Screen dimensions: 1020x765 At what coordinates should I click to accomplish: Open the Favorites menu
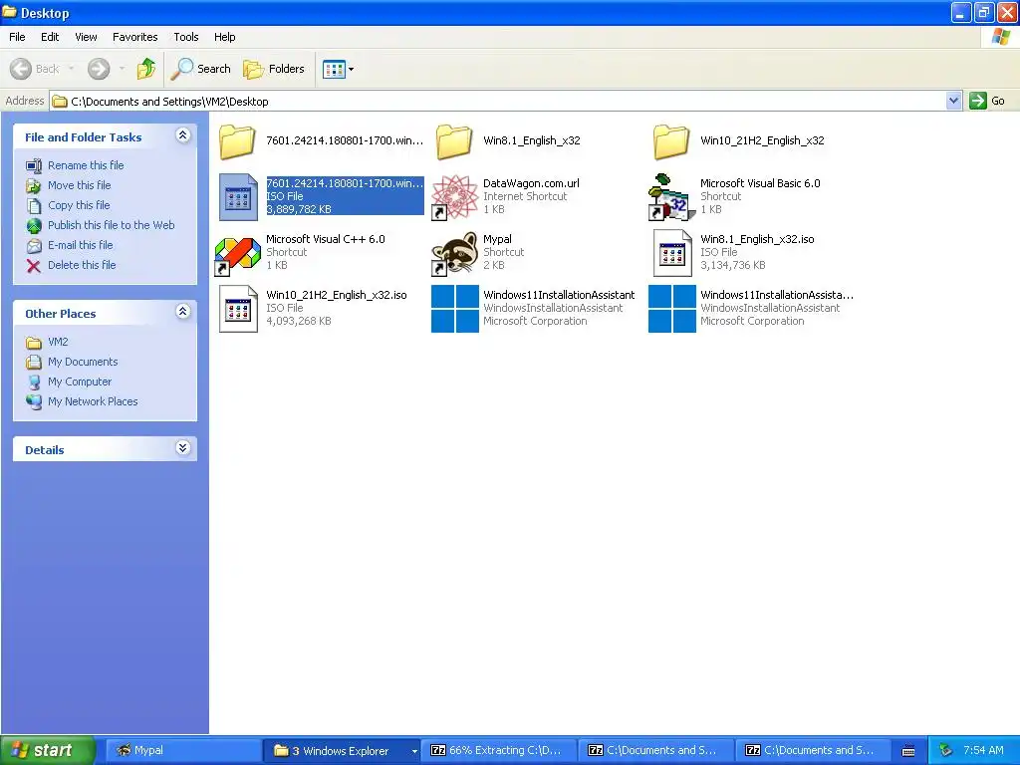coord(134,37)
